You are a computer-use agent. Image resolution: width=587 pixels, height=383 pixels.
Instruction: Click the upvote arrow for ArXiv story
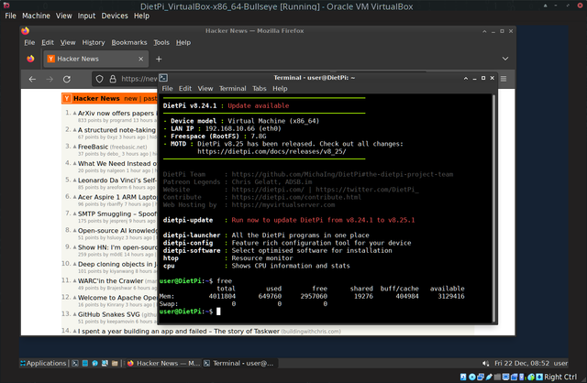tap(74, 113)
